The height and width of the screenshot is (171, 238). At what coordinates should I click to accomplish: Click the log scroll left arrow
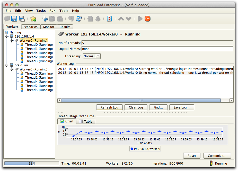click(x=59, y=101)
